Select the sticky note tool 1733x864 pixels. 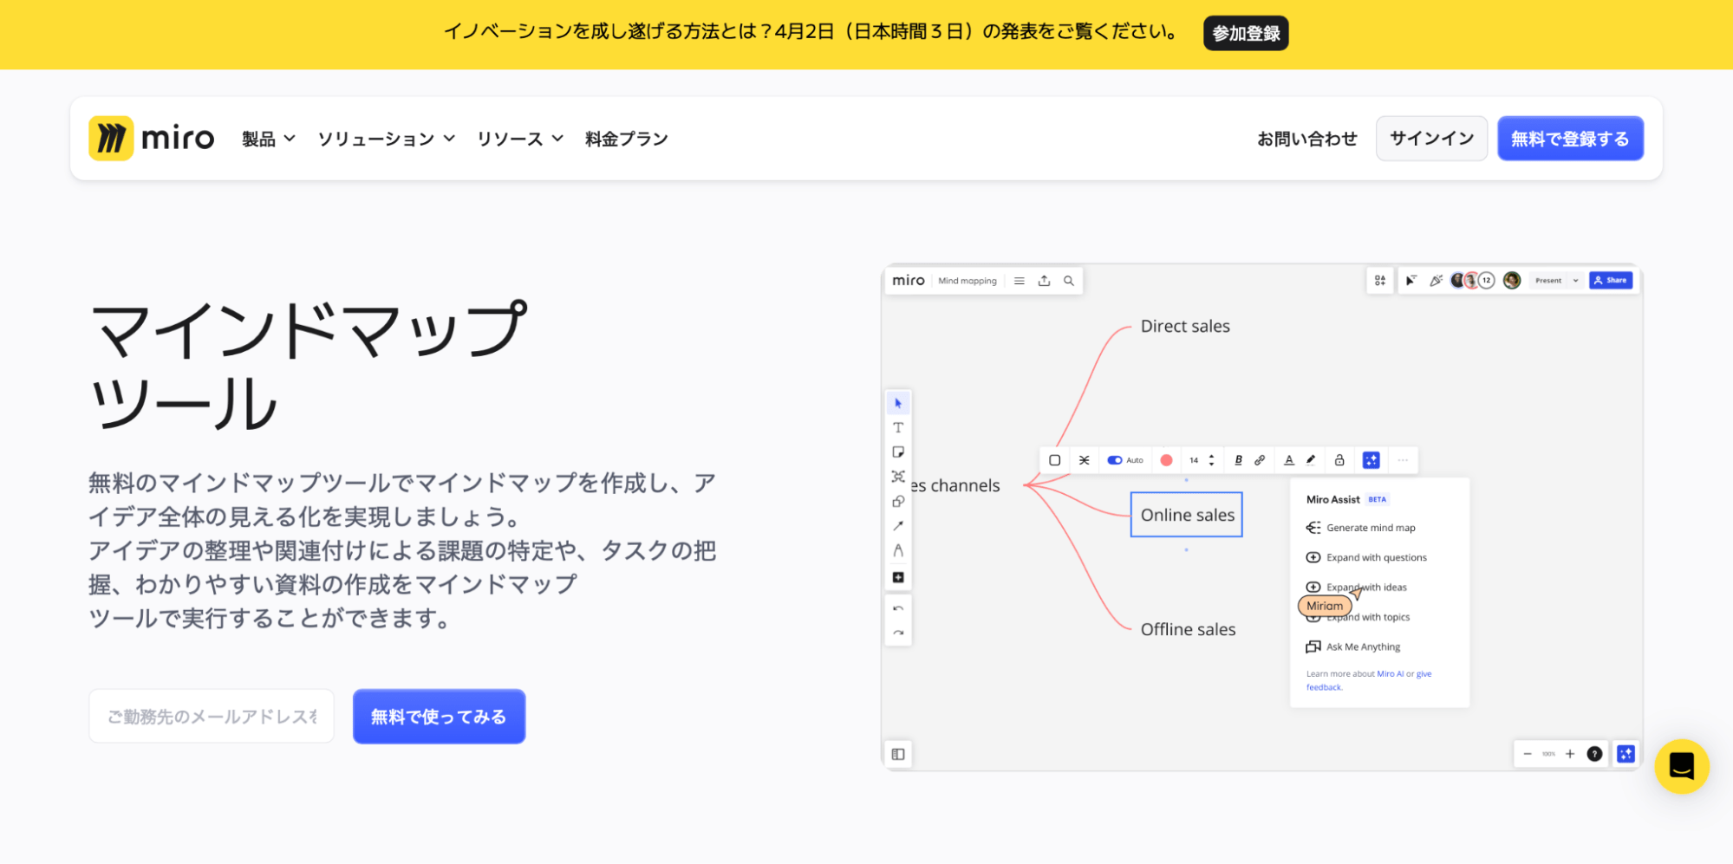coord(898,451)
